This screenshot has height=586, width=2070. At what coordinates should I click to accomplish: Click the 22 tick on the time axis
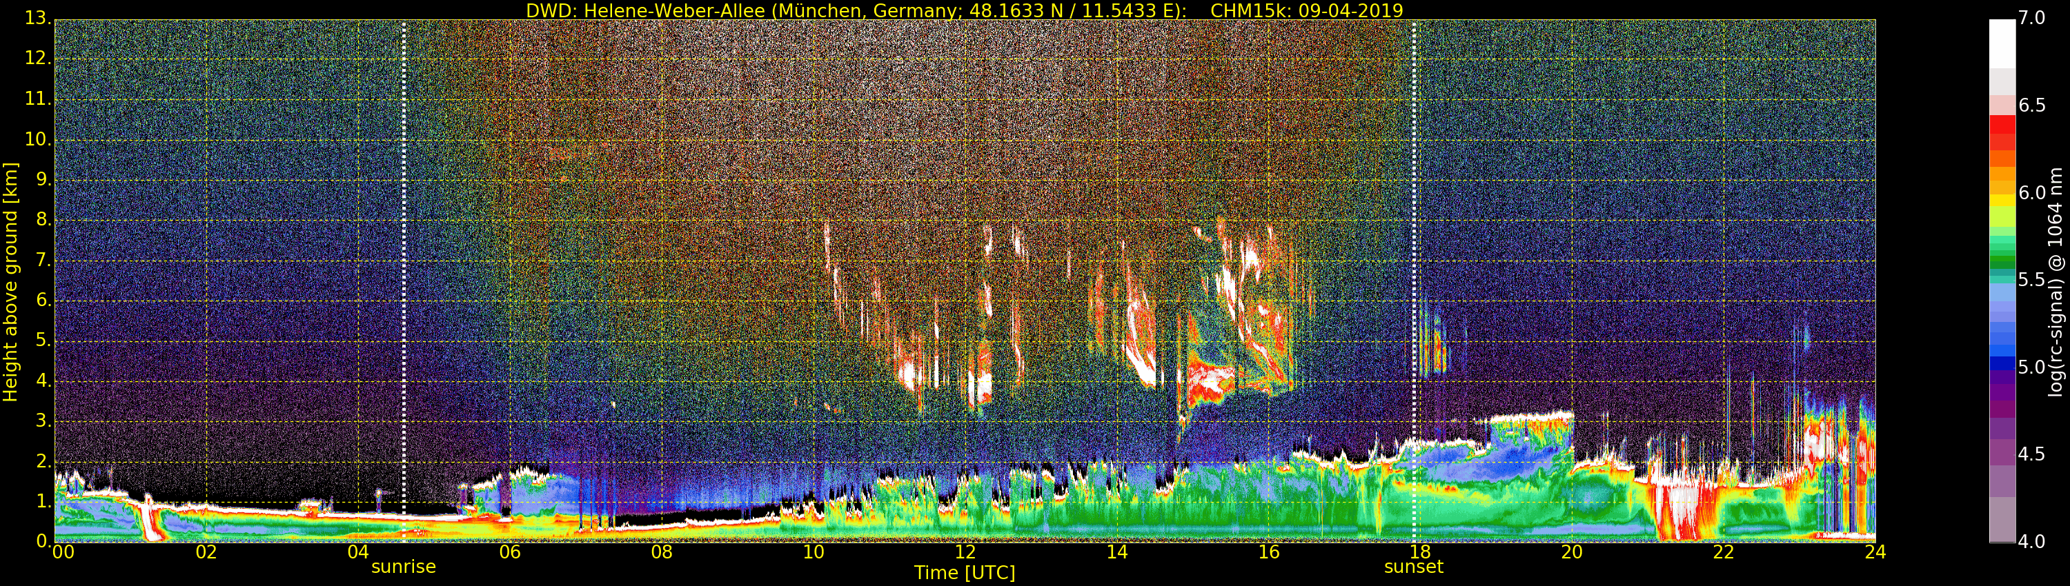1724,552
